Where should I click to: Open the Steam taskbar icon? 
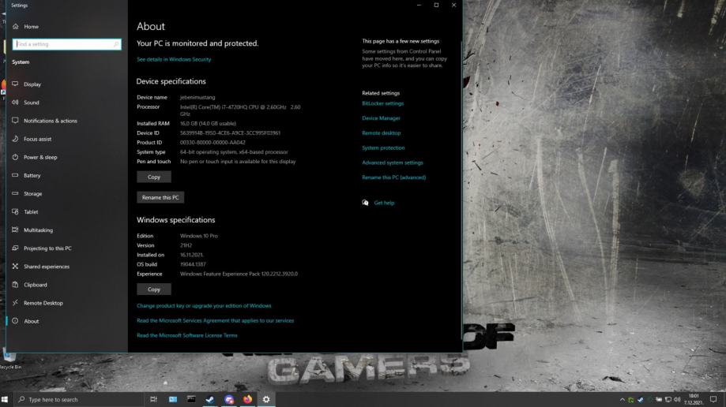(210, 399)
